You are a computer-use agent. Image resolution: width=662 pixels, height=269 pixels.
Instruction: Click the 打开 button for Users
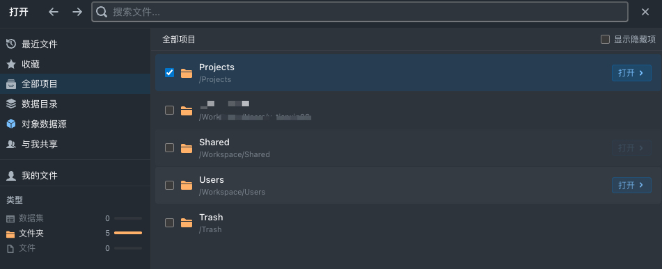click(631, 185)
